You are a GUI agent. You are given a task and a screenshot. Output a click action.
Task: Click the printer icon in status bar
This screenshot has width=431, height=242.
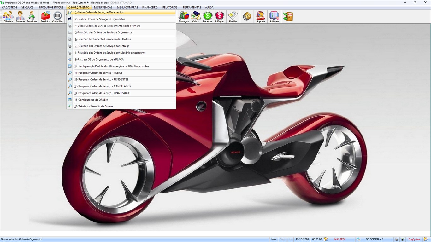click(x=396, y=239)
